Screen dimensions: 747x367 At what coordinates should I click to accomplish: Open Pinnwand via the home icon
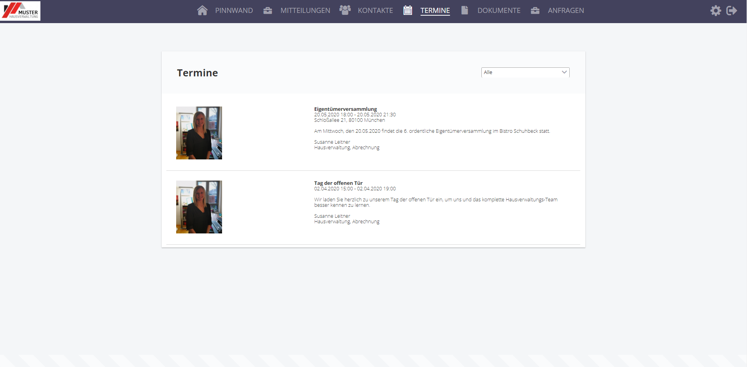click(202, 11)
